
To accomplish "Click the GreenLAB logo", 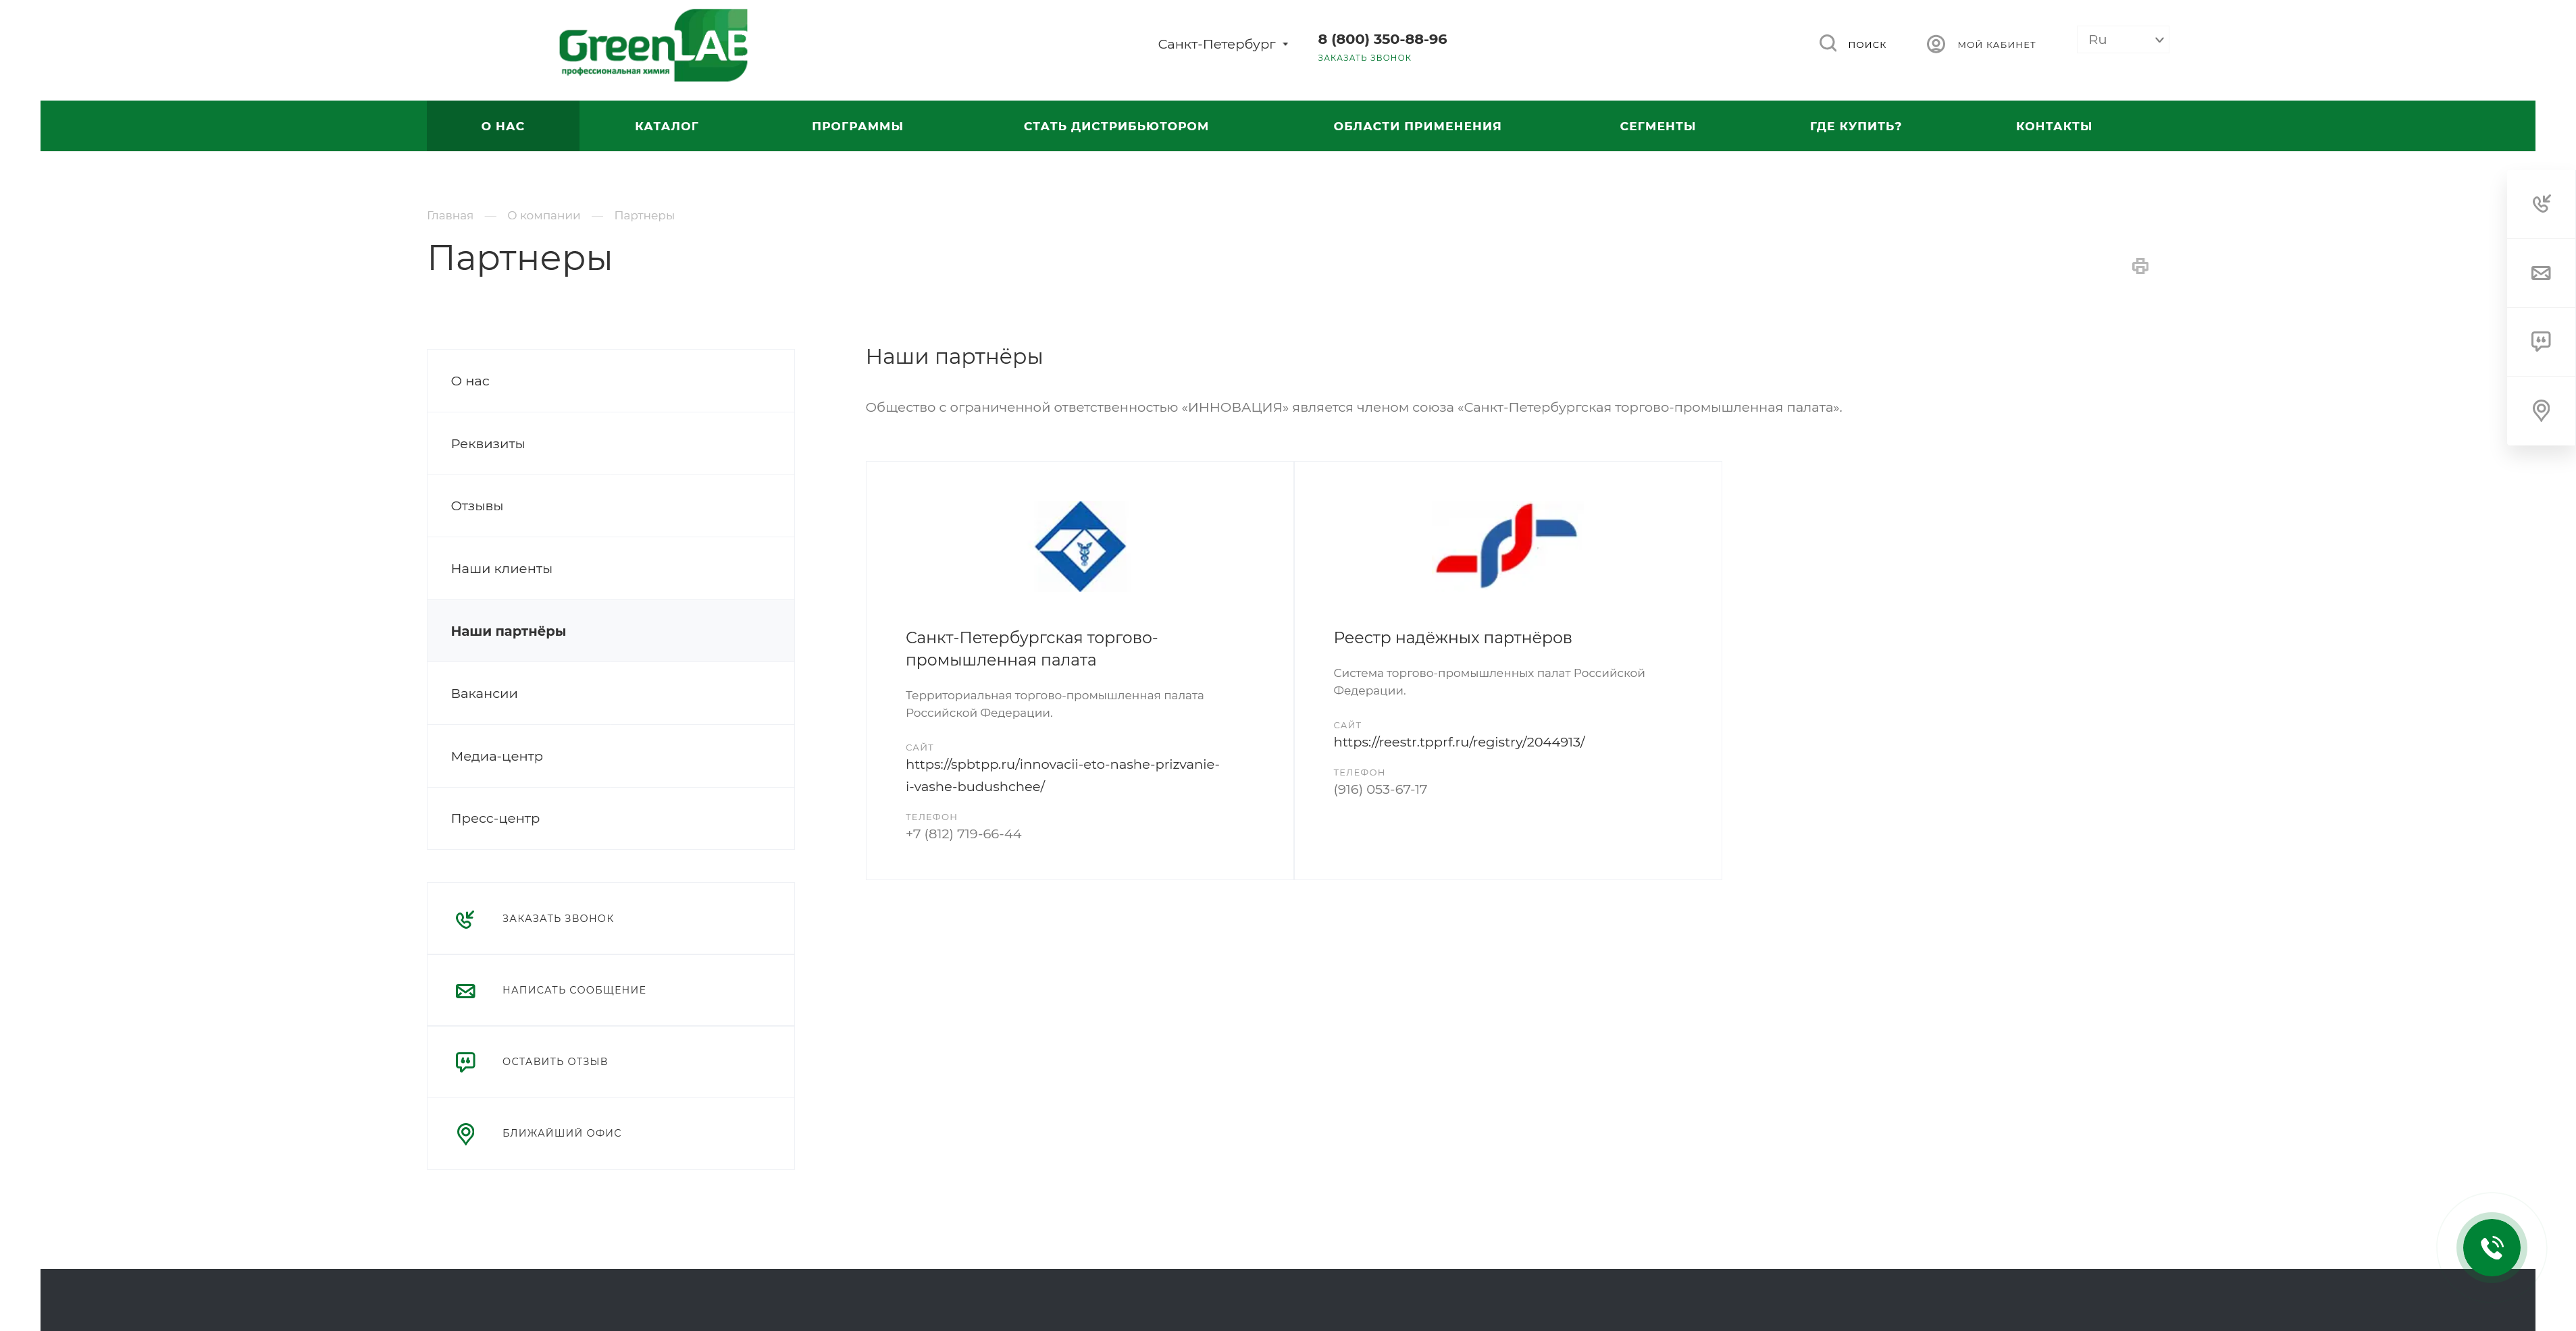I will pyautogui.click(x=653, y=45).
